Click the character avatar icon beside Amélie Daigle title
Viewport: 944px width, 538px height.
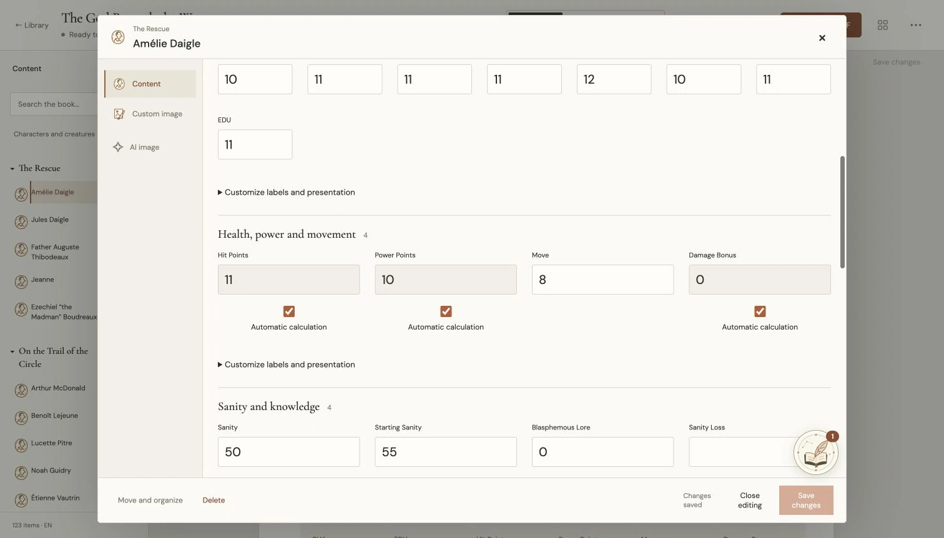pos(118,37)
